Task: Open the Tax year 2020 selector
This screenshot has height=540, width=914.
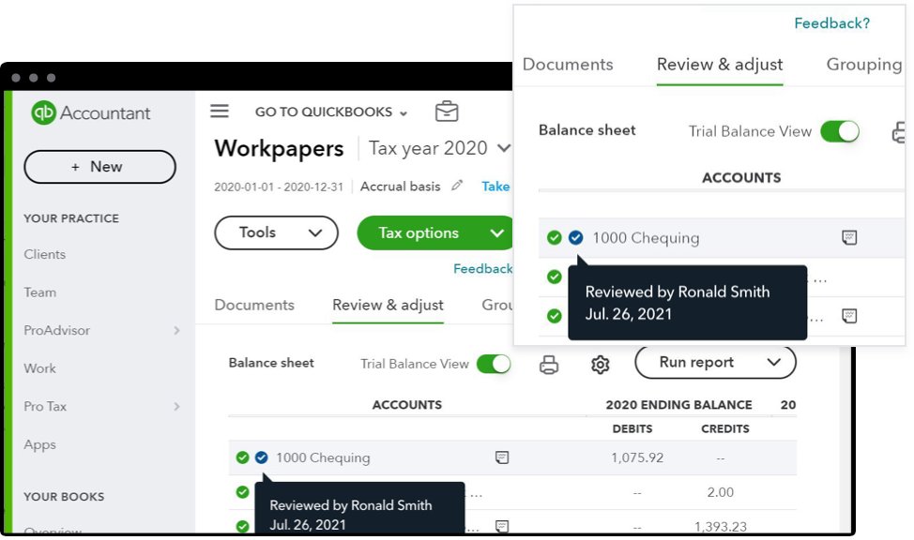Action: click(439, 148)
